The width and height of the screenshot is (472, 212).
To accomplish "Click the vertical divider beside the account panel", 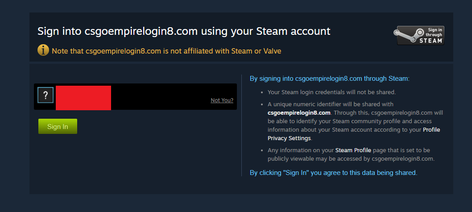I will 241,125.
